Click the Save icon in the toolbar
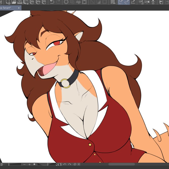Image resolution: width=169 pixels, height=169 pixels. [20, 2]
